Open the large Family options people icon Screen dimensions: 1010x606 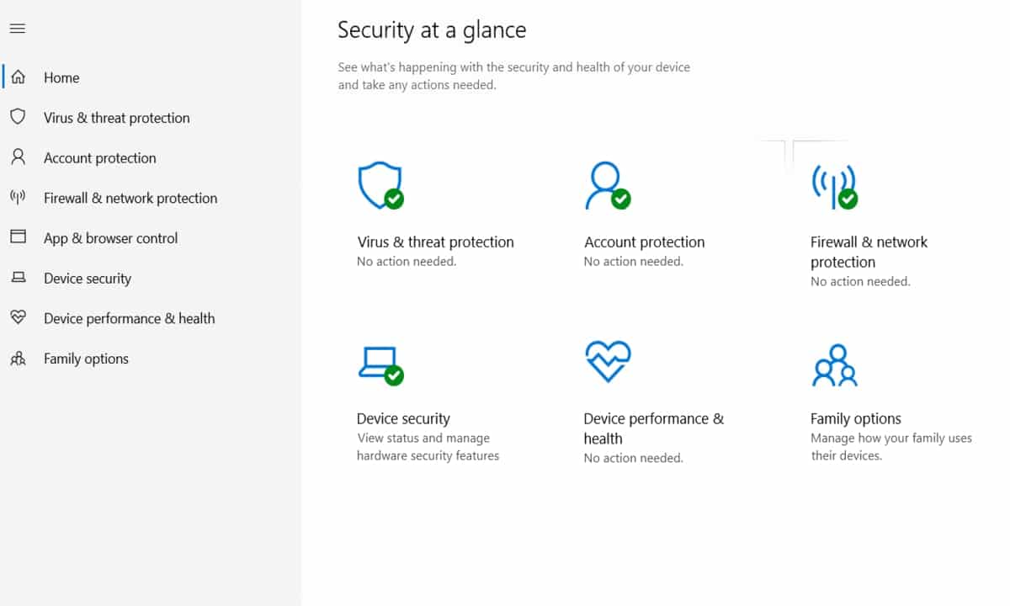(834, 364)
